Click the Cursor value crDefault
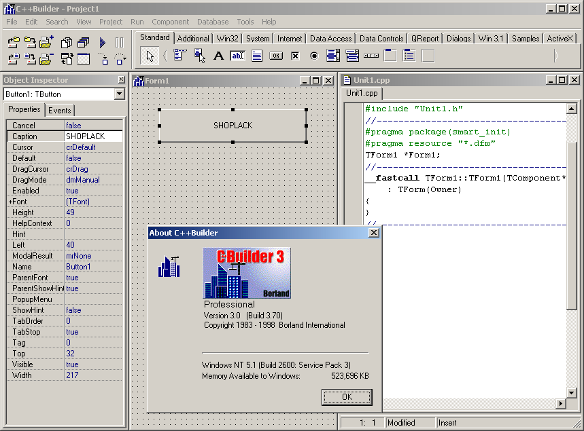This screenshot has height=431, width=584. pyautogui.click(x=94, y=147)
